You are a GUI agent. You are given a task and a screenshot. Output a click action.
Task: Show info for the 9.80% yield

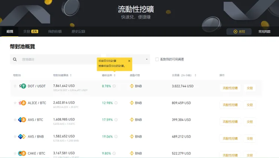[x=114, y=153]
